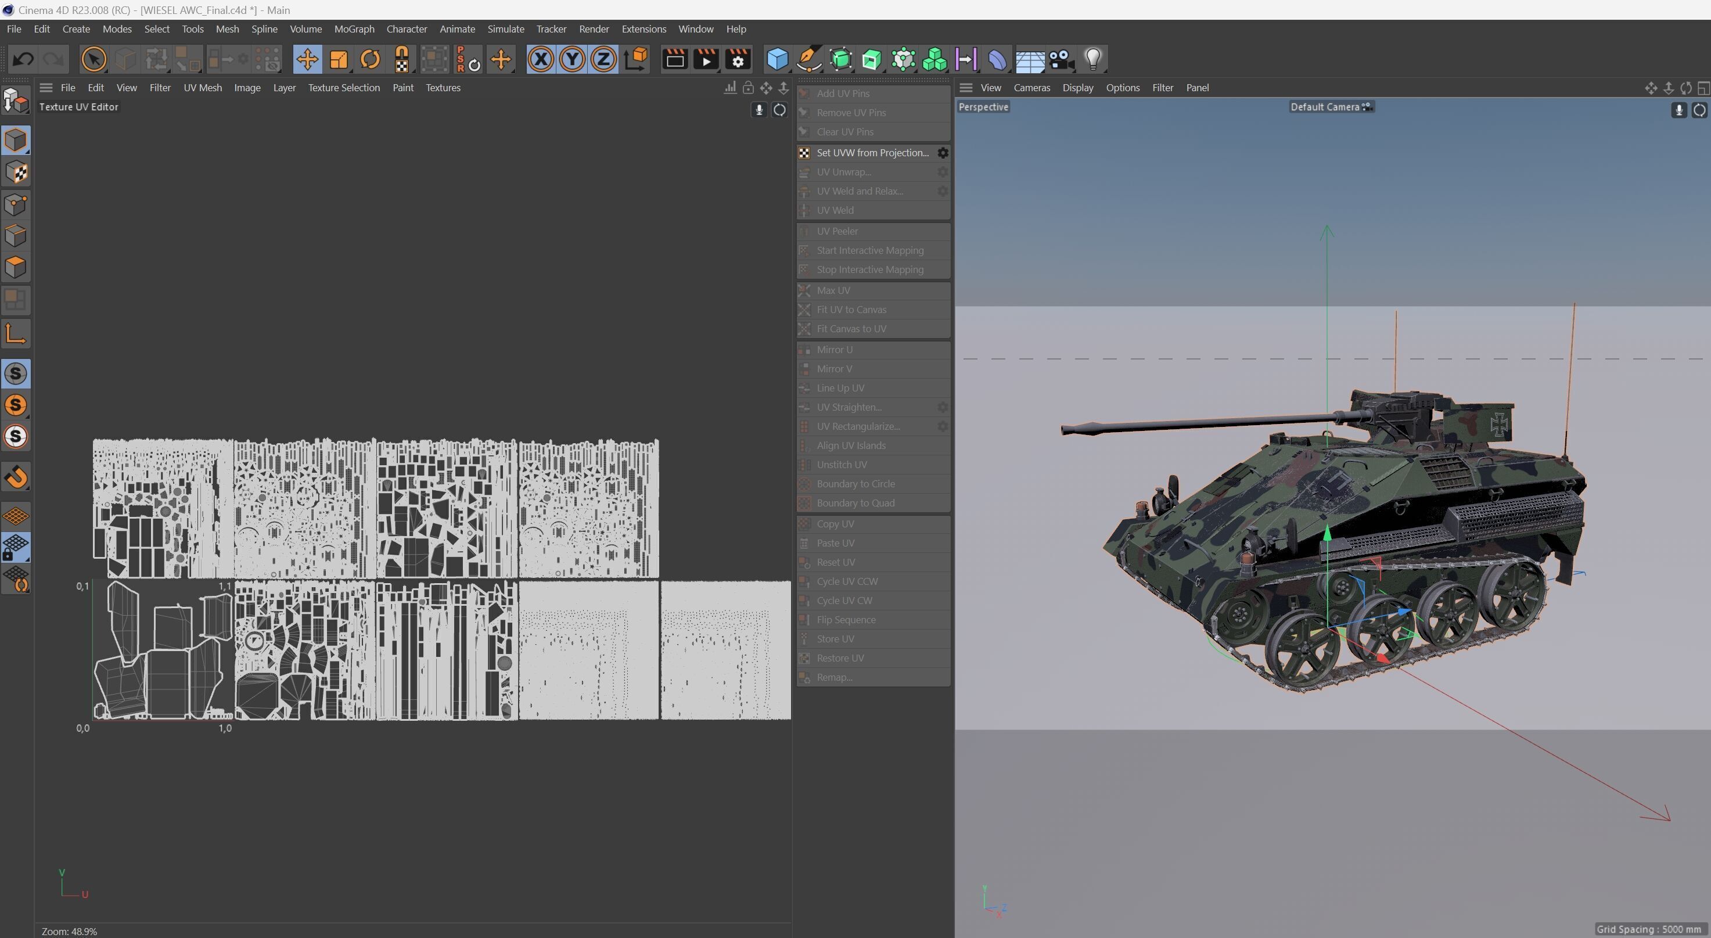The image size is (1711, 938).
Task: Toggle Viewport Solo Off icon
Action: click(x=16, y=374)
